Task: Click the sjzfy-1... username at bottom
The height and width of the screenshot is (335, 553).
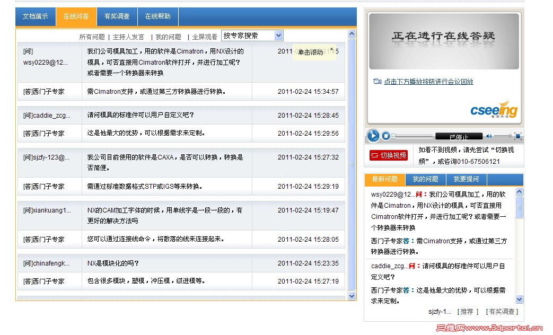Action: (440, 312)
